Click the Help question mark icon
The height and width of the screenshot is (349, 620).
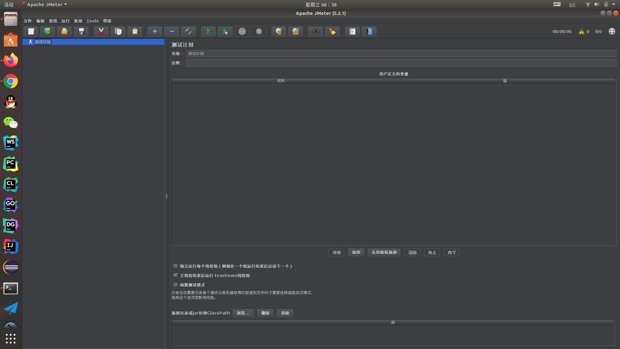click(x=369, y=31)
